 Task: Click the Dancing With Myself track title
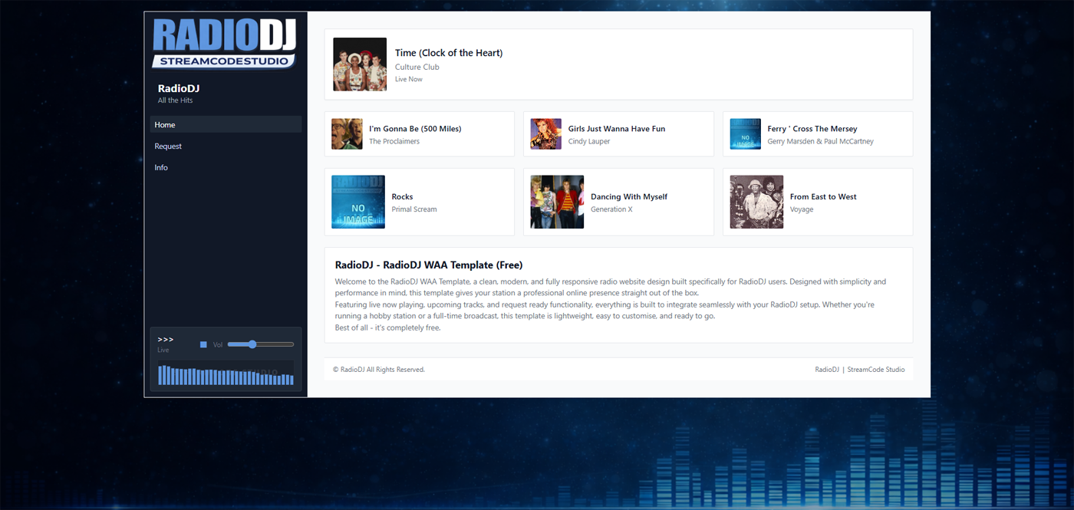coord(628,197)
